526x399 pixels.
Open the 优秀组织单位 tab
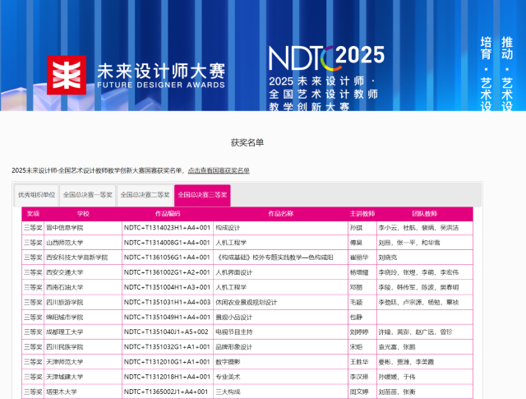coord(37,195)
